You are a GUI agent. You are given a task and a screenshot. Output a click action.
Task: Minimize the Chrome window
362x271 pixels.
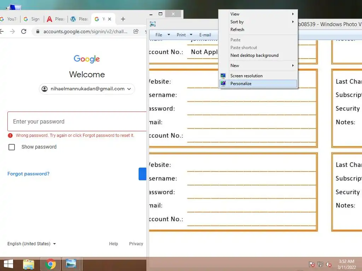point(151,14)
